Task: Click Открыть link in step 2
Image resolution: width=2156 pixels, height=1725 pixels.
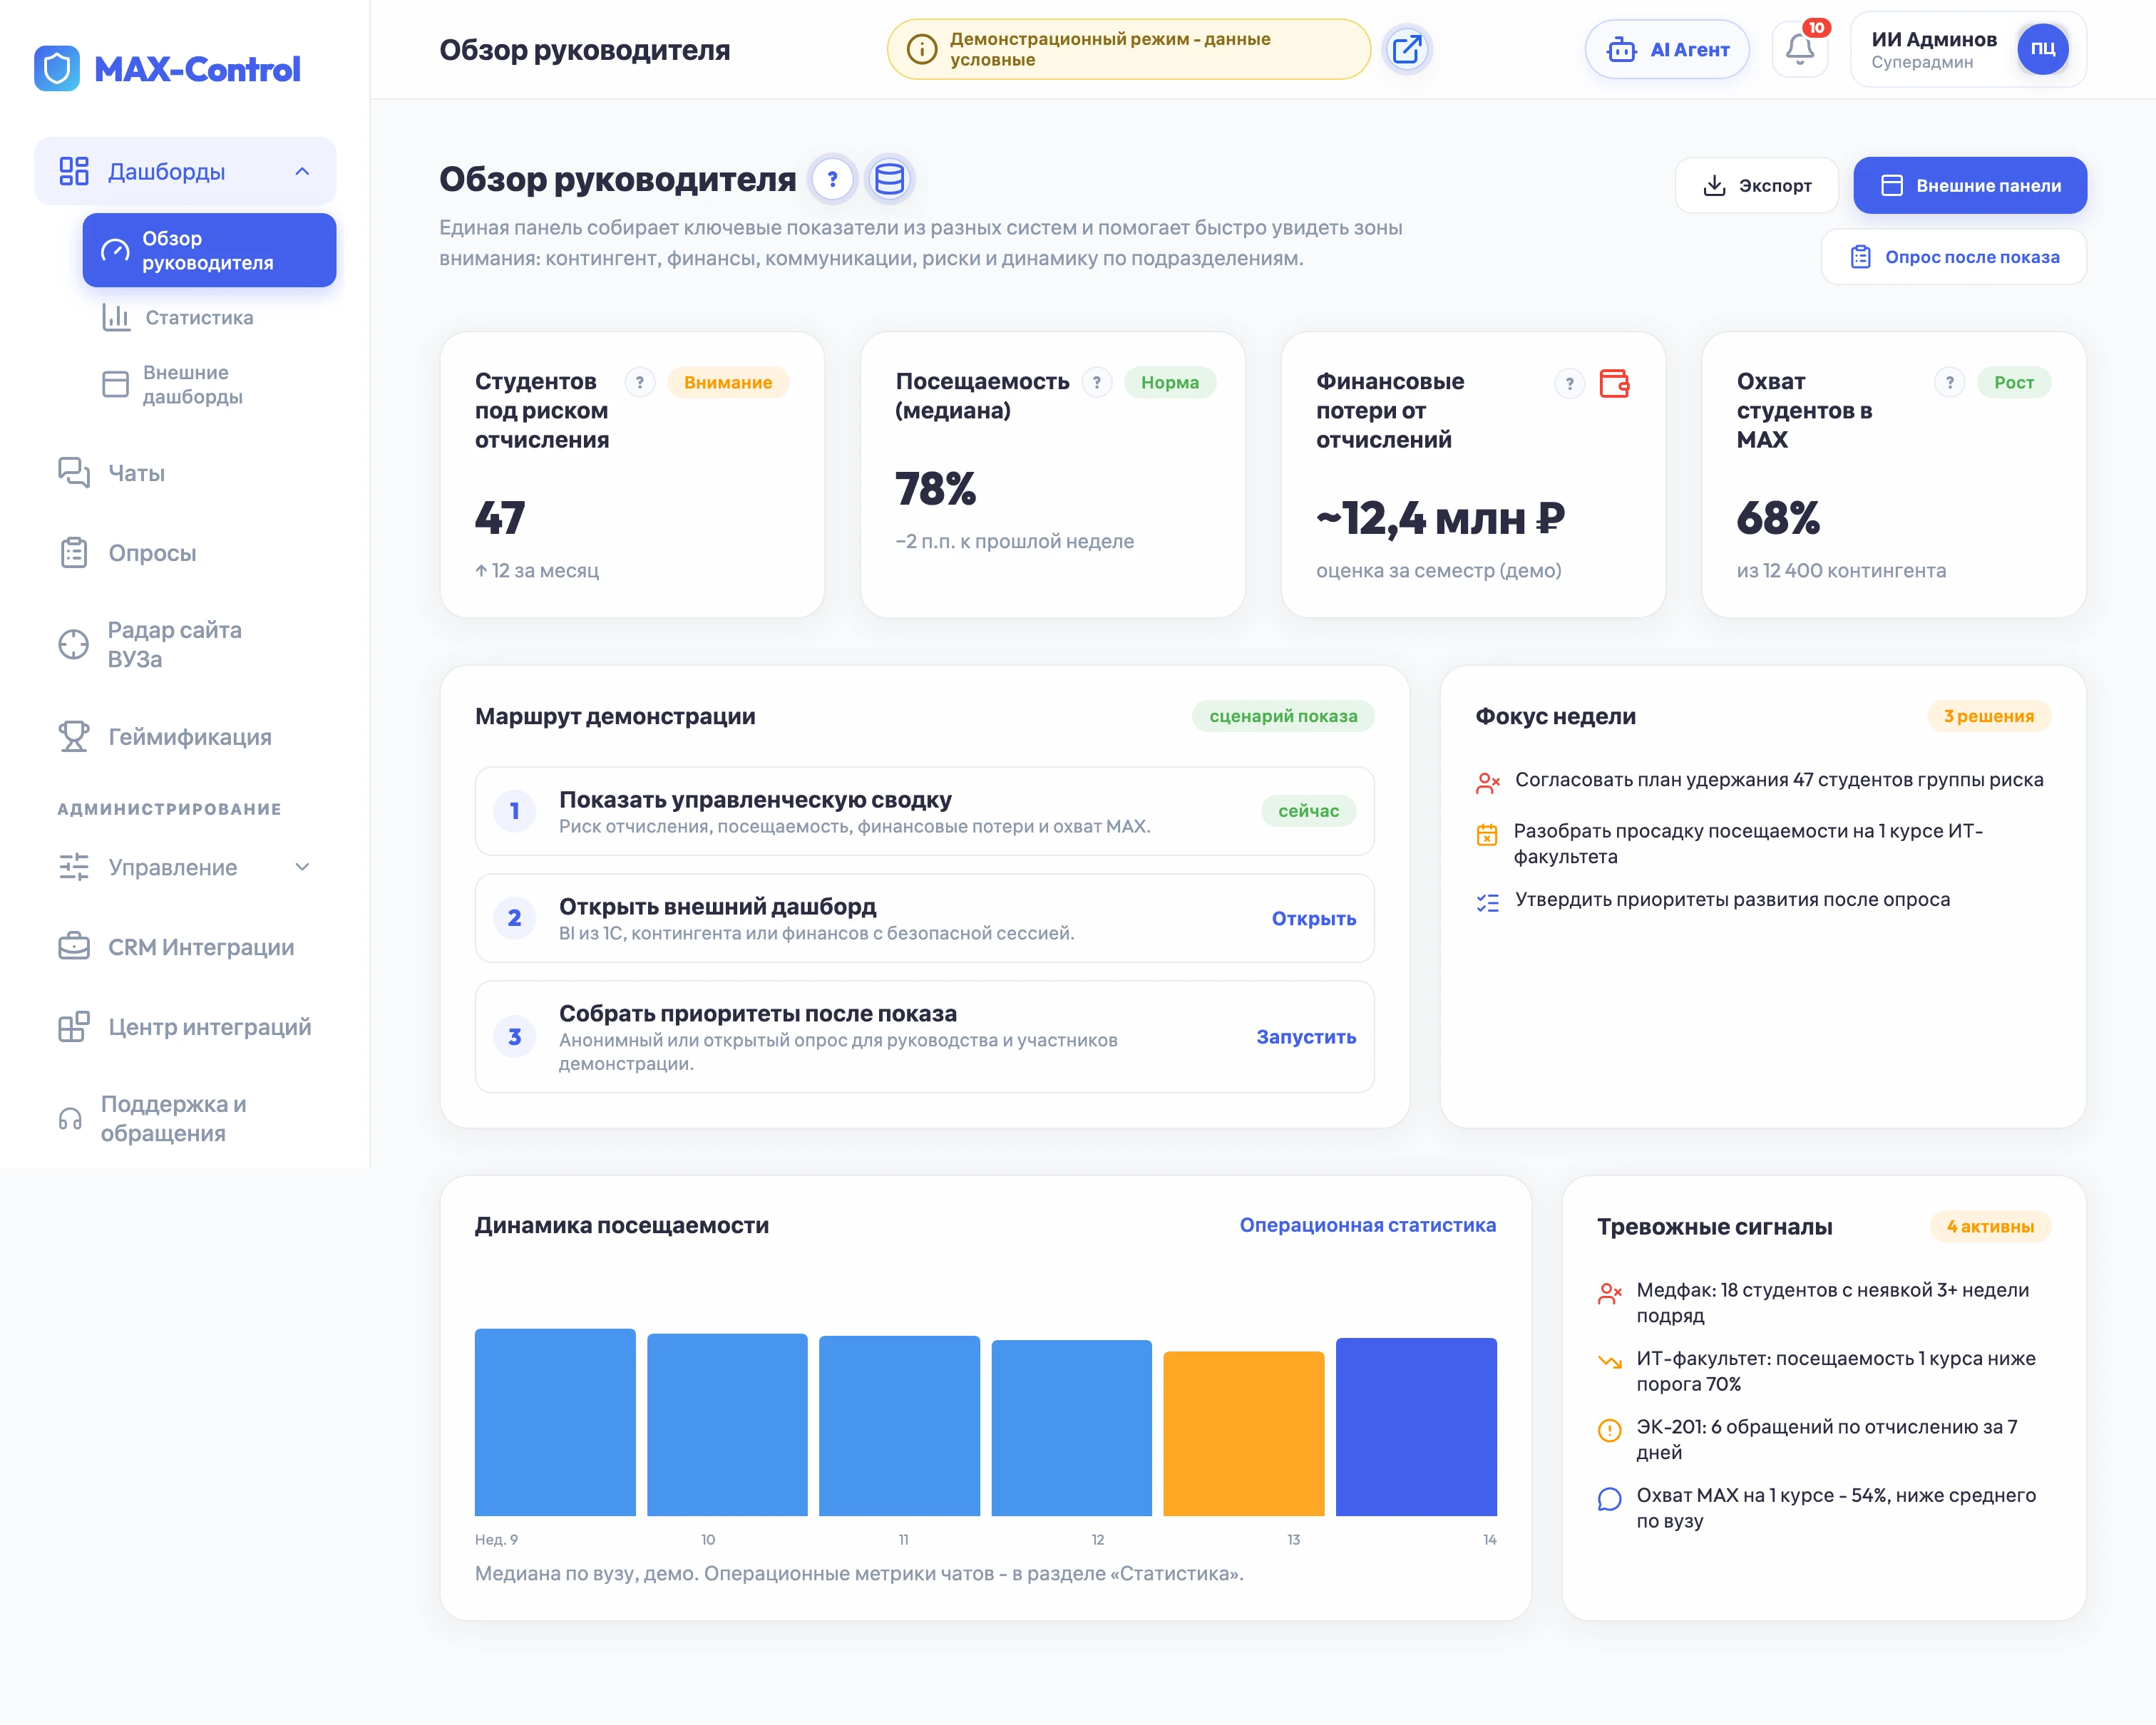Action: coord(1314,918)
